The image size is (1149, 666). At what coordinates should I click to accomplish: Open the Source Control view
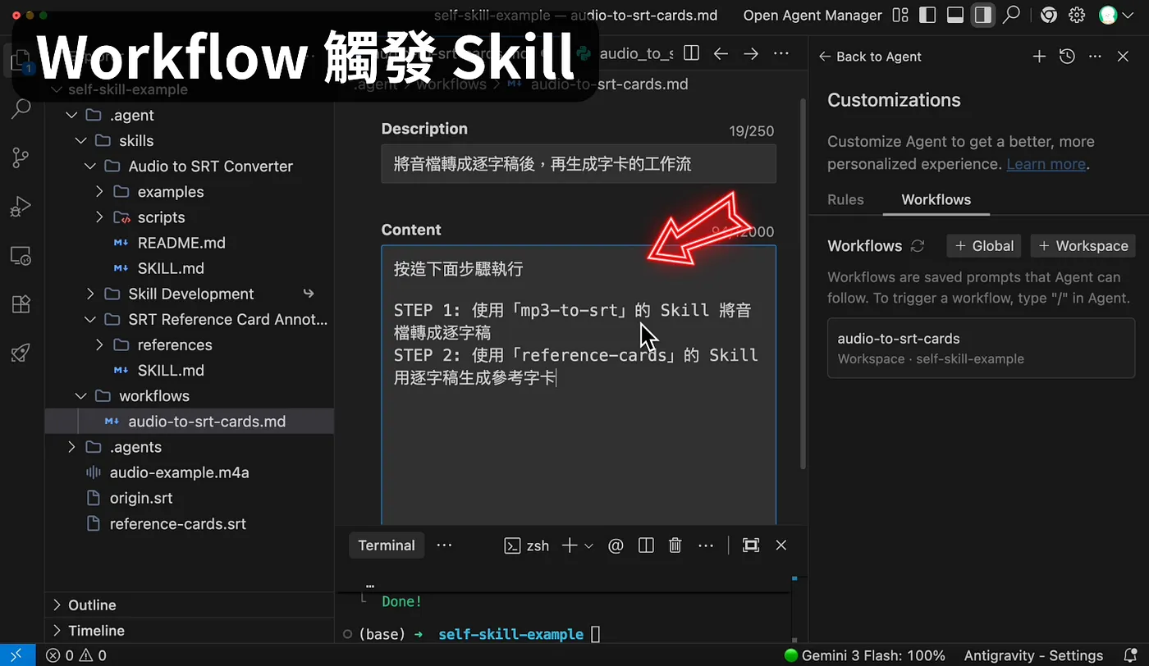[21, 157]
